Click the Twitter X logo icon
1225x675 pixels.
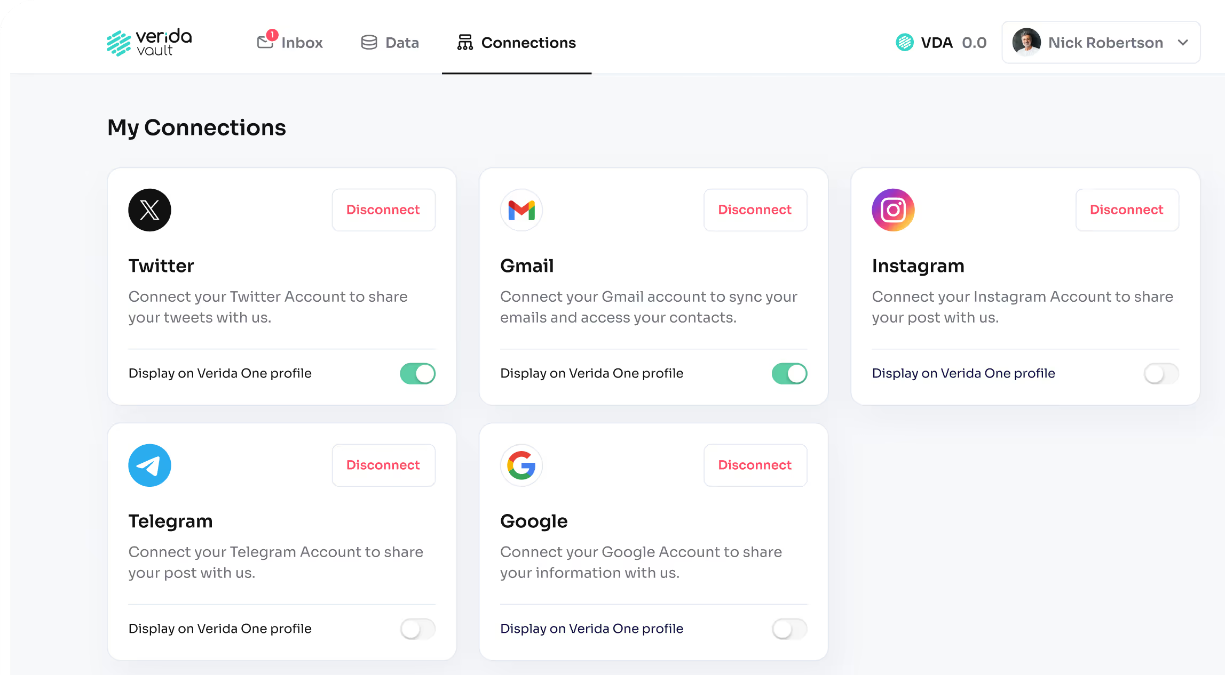pyautogui.click(x=149, y=210)
